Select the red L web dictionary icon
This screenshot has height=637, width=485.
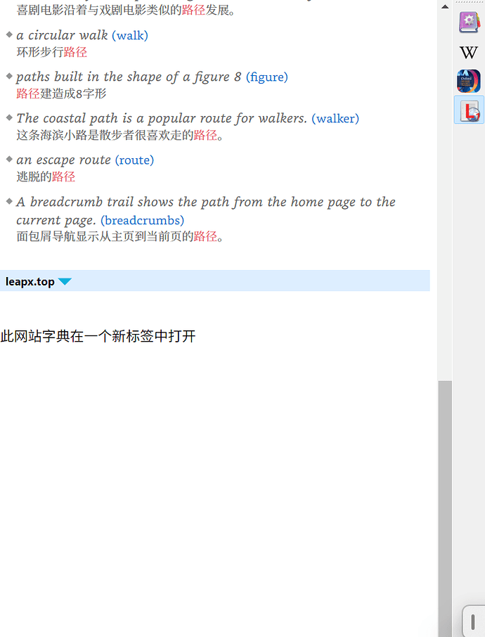point(469,110)
